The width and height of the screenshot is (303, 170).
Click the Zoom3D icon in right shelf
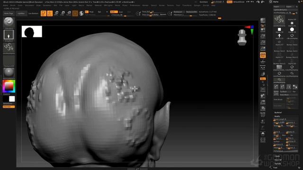263,102
